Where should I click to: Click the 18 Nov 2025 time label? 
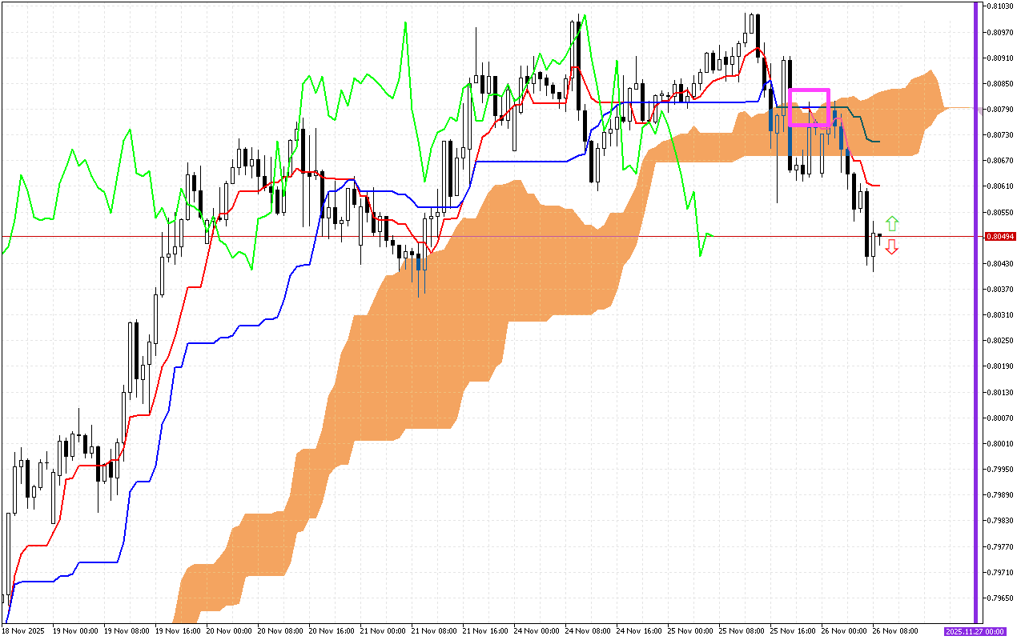pos(22,631)
